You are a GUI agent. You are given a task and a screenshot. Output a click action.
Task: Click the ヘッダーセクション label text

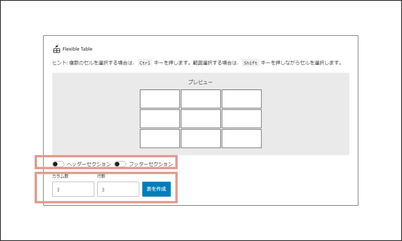click(x=89, y=164)
